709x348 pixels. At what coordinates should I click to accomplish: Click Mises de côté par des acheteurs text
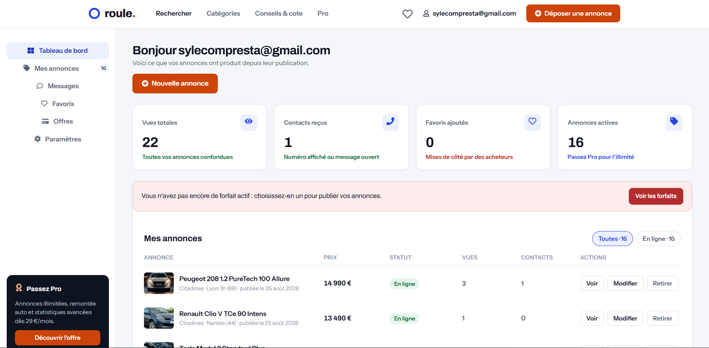pyautogui.click(x=469, y=157)
